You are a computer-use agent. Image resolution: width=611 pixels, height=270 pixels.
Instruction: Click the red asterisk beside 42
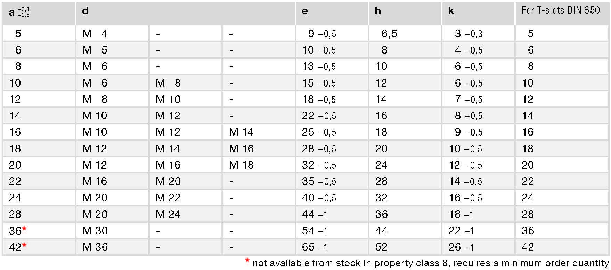24,245
